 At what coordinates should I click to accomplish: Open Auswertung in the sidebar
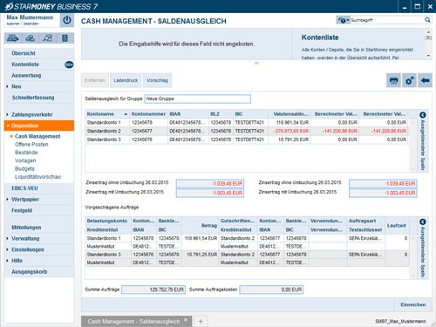click(26, 75)
